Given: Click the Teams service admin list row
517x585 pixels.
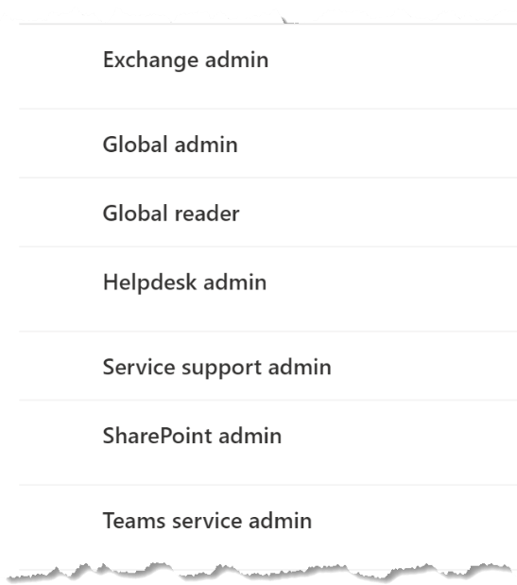Looking at the screenshot, I should pos(267,526).
